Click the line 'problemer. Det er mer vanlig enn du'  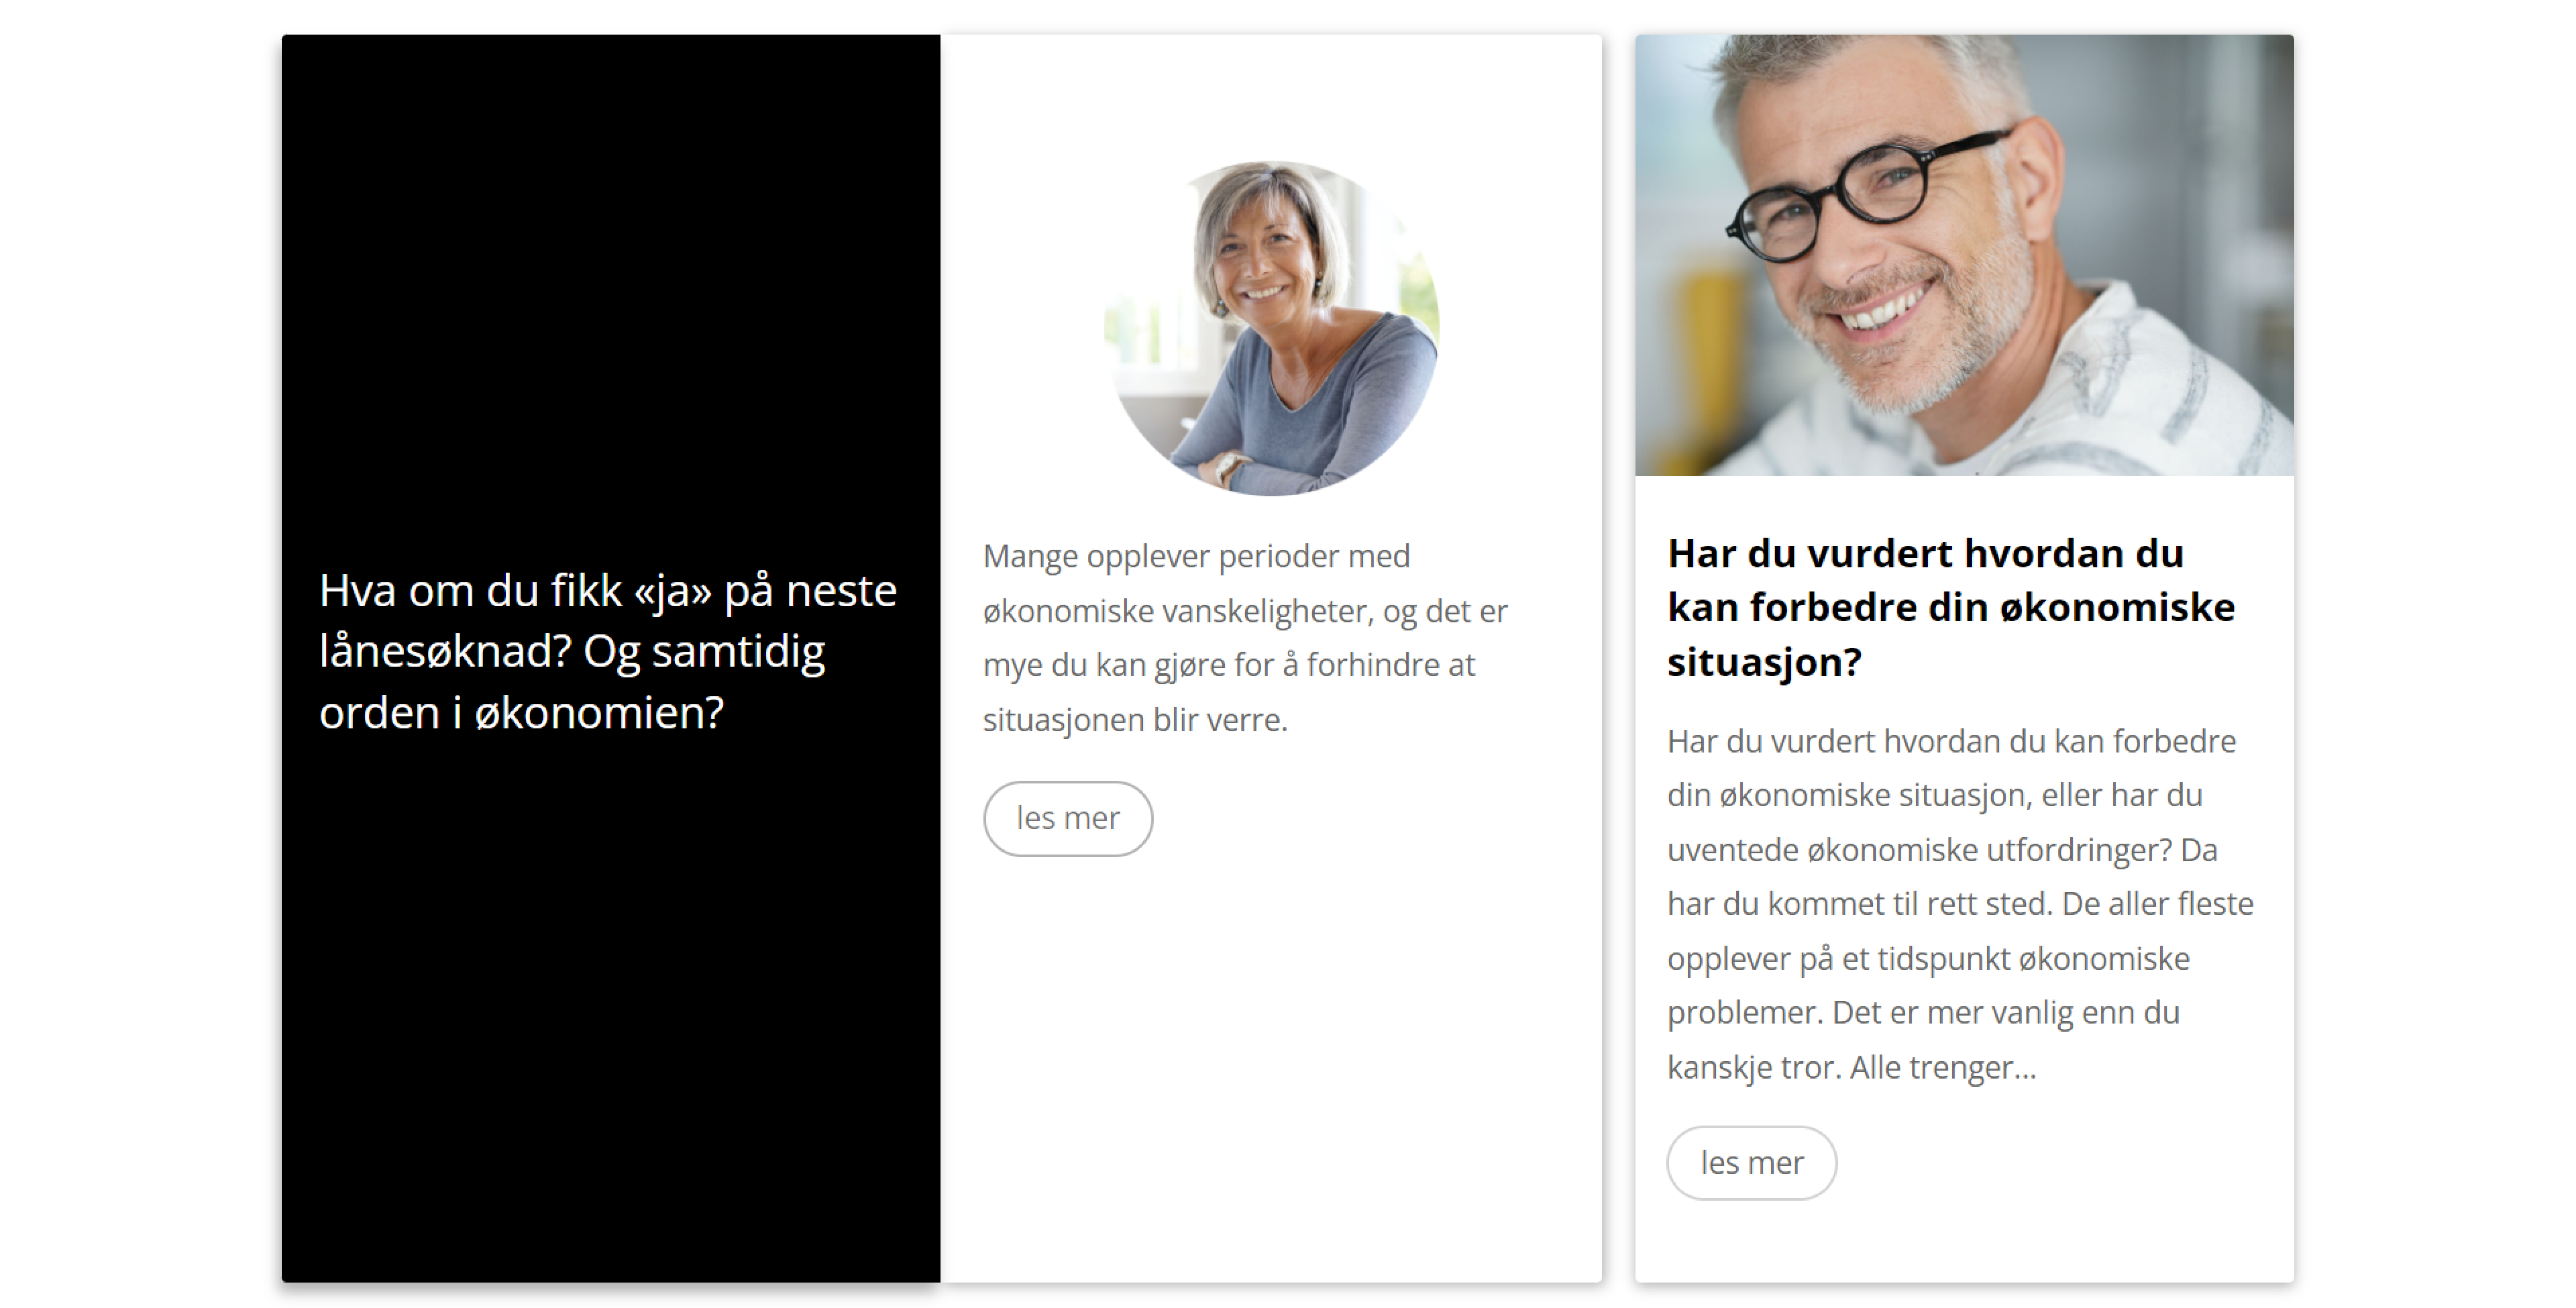1923,1013
